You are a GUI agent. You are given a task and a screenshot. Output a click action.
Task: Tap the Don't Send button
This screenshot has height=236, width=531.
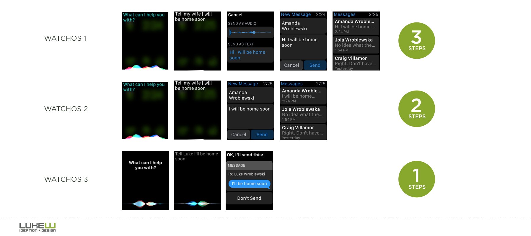click(249, 198)
